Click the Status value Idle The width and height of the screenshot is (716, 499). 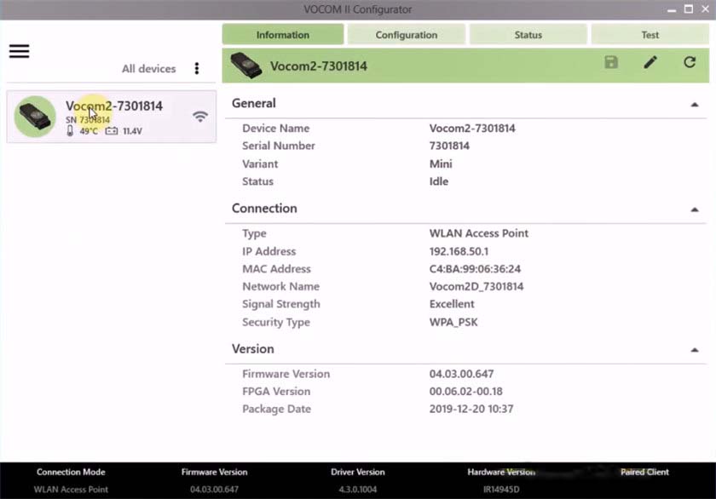(439, 181)
